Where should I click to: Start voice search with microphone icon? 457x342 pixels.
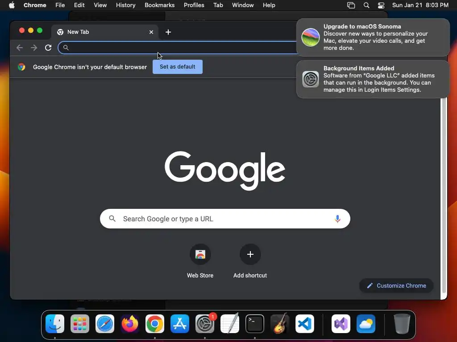tap(337, 219)
